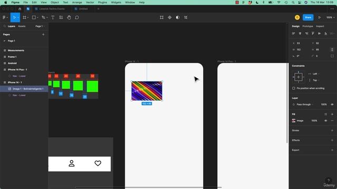Select the Move tool
This screenshot has height=189, width=337.
pos(14,17)
